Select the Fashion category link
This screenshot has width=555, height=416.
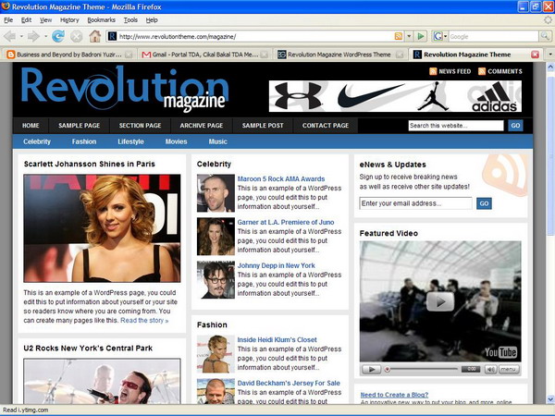pos(84,141)
